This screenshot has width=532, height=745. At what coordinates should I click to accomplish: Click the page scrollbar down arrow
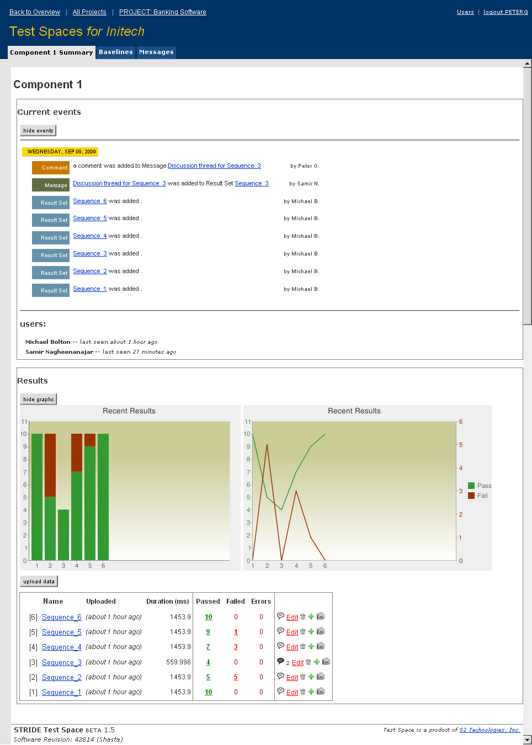coord(528,740)
